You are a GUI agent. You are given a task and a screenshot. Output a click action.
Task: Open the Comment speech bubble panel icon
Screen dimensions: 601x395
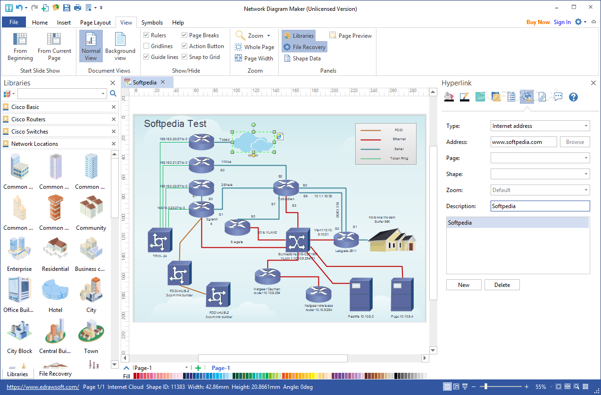coord(558,97)
